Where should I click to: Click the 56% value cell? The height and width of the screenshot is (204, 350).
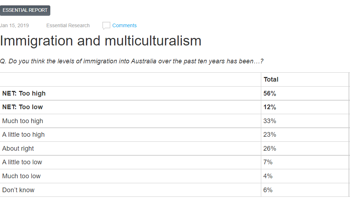pyautogui.click(x=270, y=93)
